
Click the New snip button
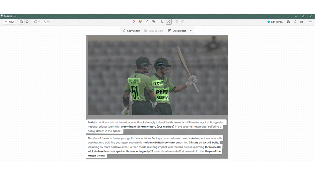coord(9,22)
